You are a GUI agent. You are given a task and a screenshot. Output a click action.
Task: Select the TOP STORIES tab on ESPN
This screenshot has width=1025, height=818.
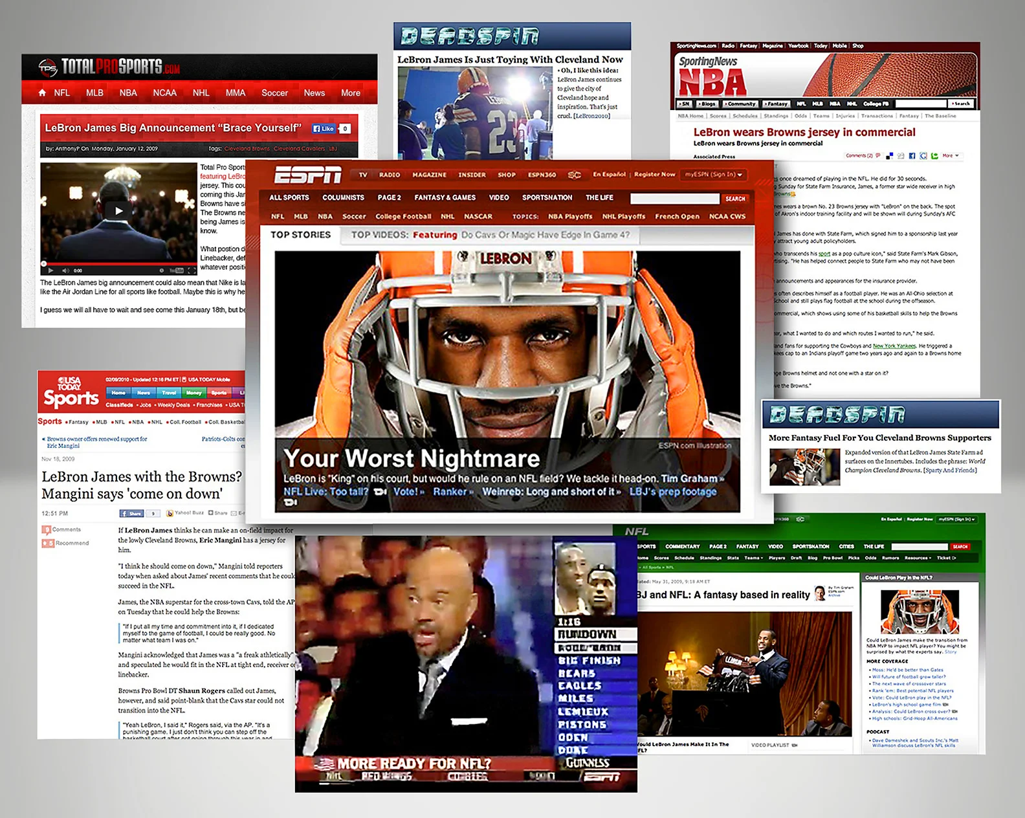[x=301, y=235]
